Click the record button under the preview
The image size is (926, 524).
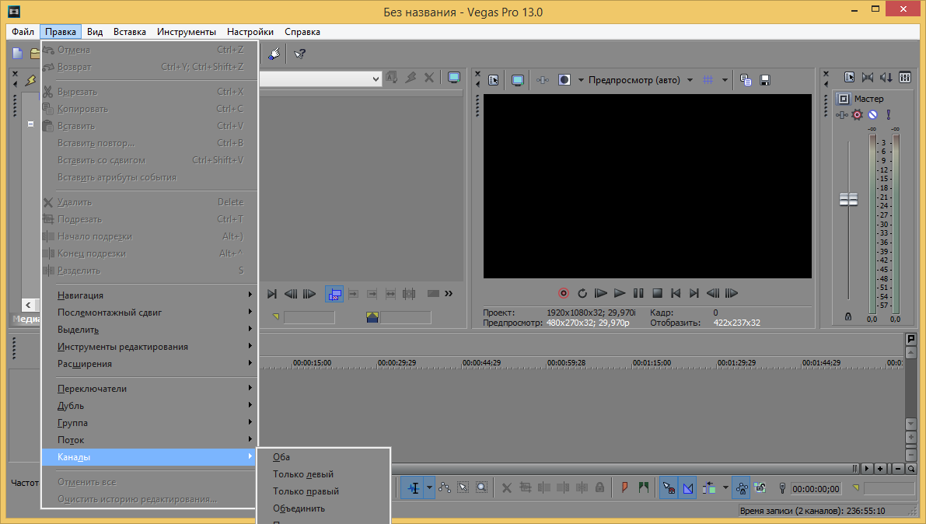point(564,293)
